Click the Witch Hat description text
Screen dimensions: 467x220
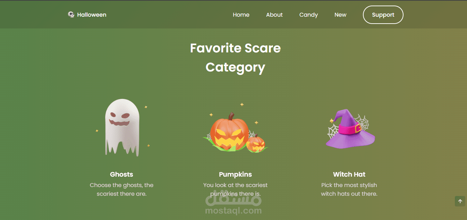(349, 189)
